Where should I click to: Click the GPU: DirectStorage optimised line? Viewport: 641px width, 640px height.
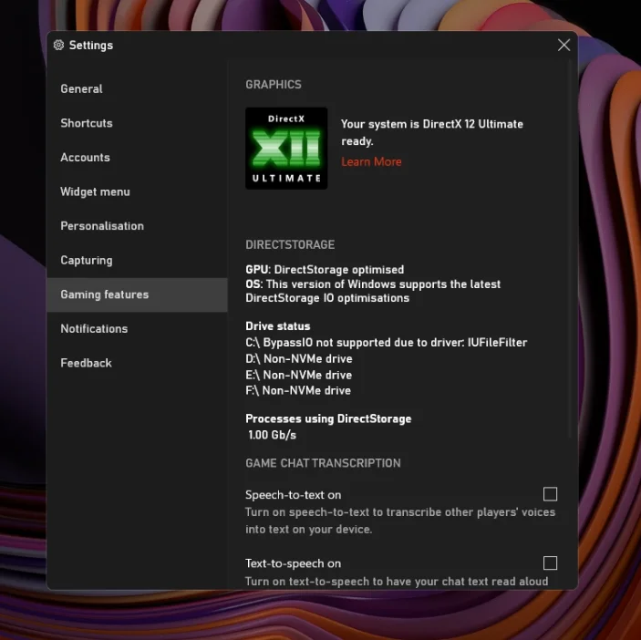[325, 270]
